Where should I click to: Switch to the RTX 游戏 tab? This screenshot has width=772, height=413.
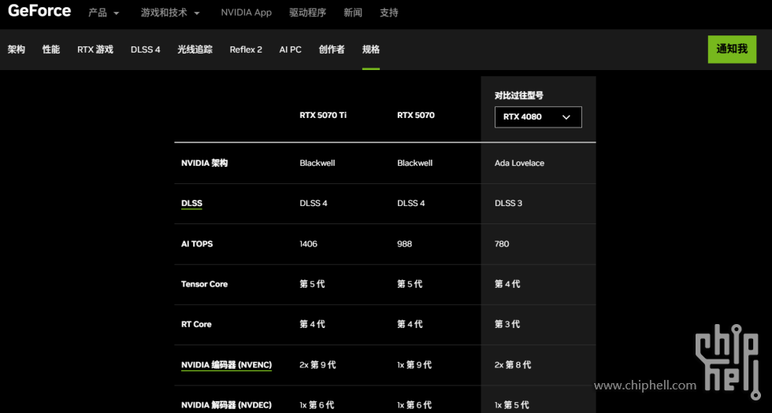[95, 49]
